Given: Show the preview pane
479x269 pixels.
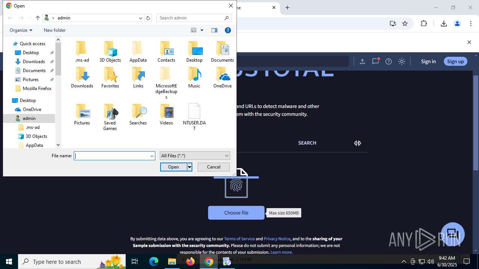Looking at the screenshot, I should point(214,30).
